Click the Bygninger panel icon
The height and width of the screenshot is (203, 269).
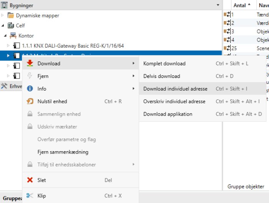pos(5,5)
